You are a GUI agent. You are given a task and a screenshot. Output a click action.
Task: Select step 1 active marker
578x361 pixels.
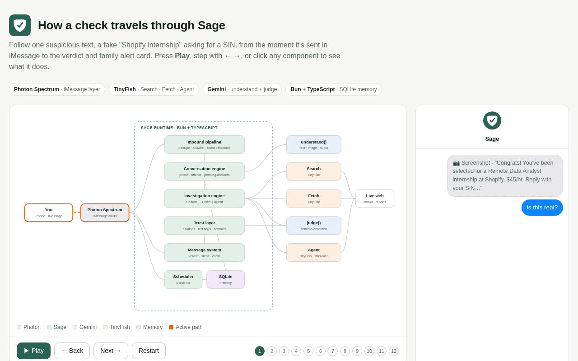click(x=260, y=351)
